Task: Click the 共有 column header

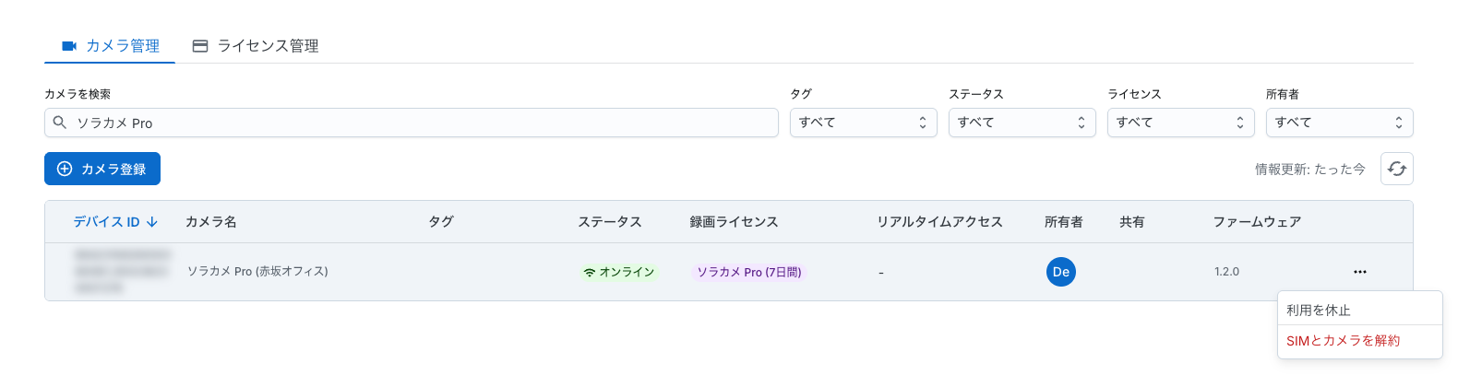Action: 1132,222
